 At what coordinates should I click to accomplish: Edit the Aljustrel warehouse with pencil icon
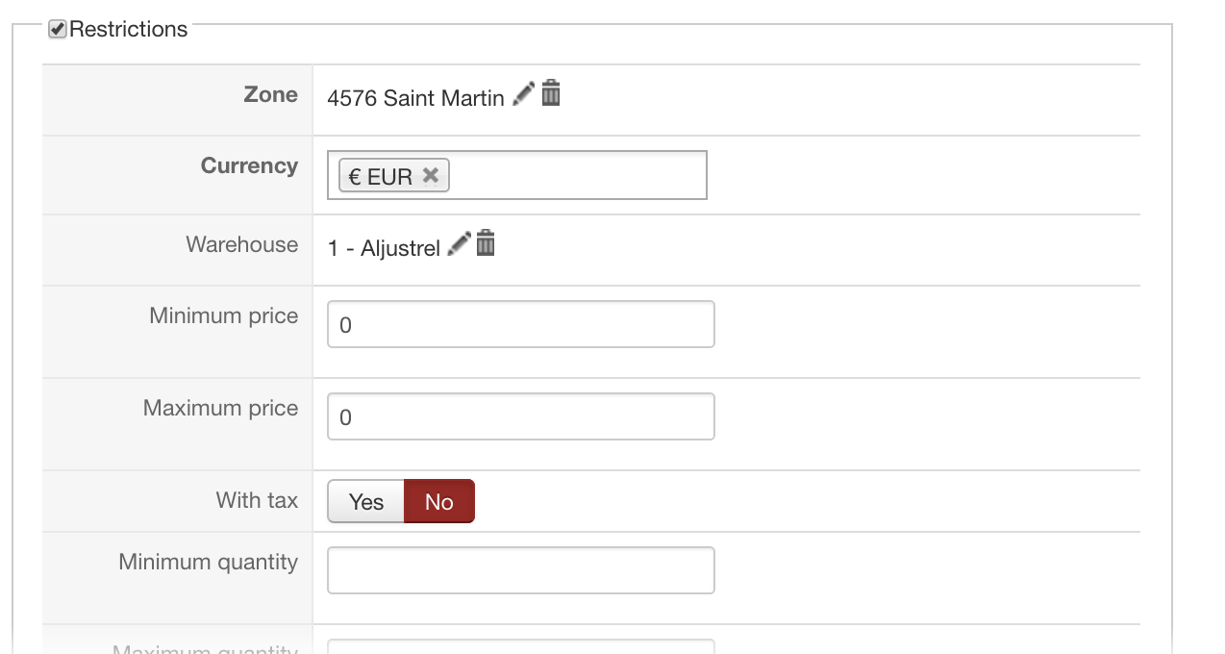tap(460, 243)
